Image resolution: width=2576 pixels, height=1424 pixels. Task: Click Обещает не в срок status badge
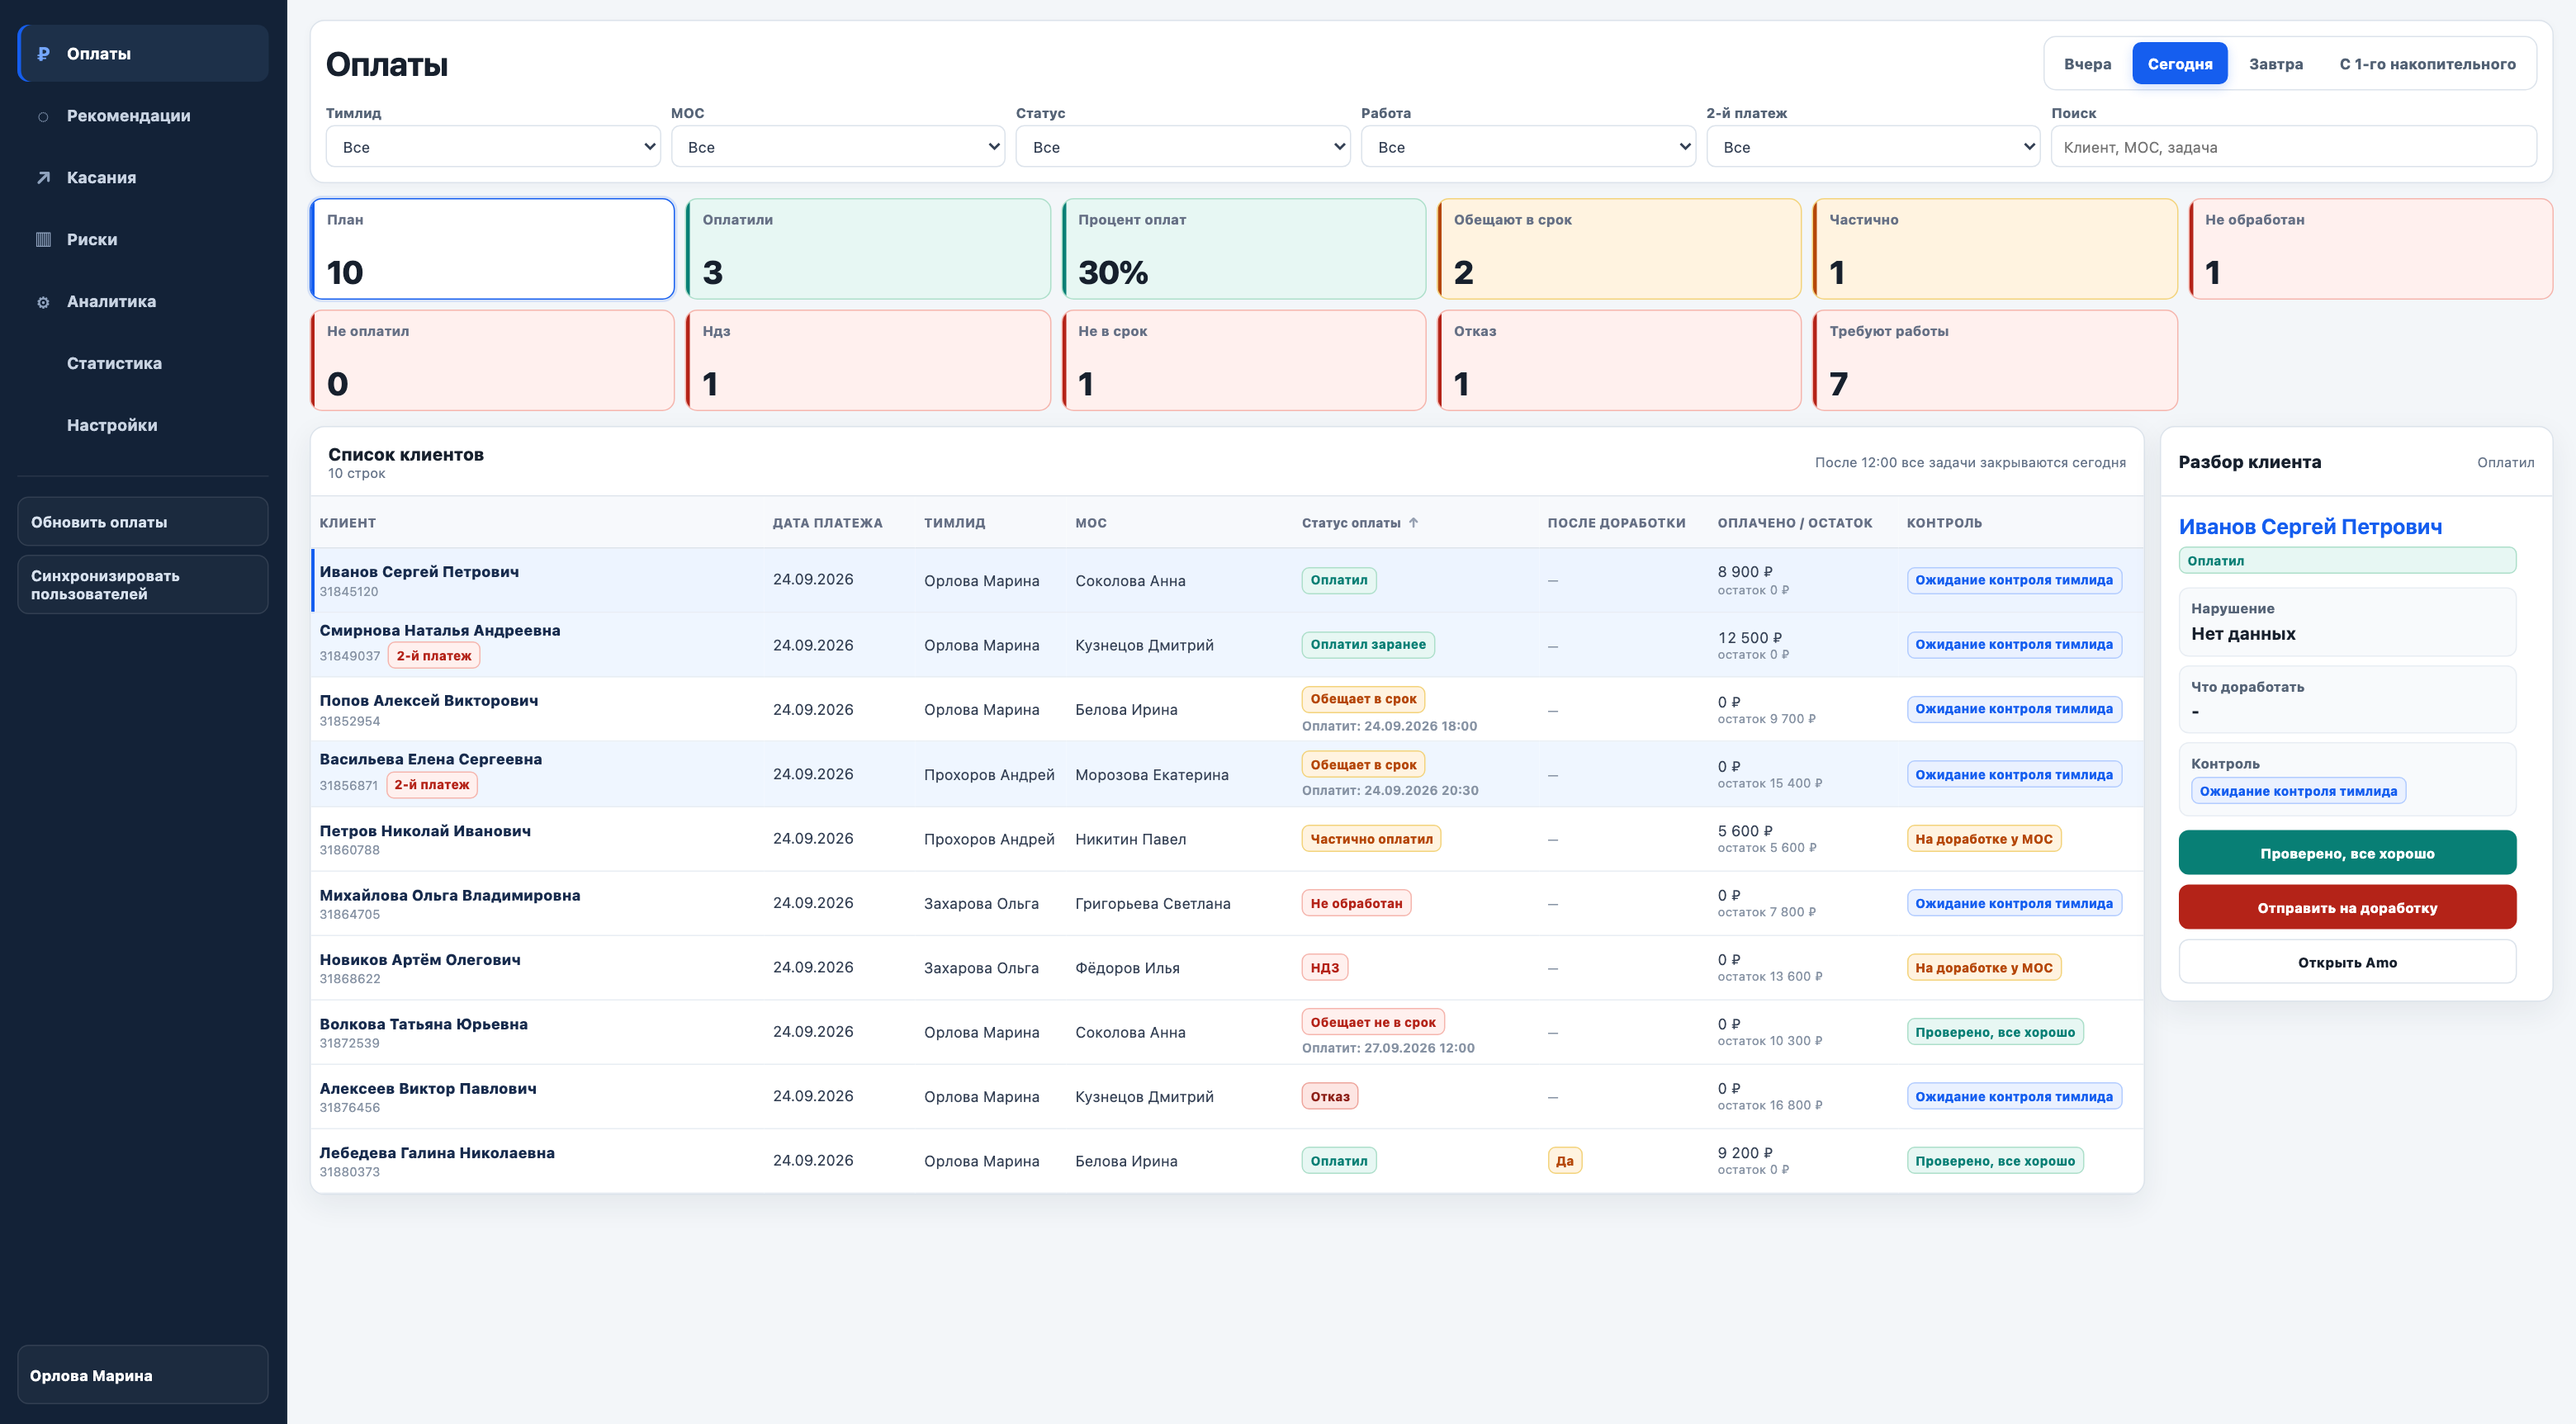click(1373, 1022)
